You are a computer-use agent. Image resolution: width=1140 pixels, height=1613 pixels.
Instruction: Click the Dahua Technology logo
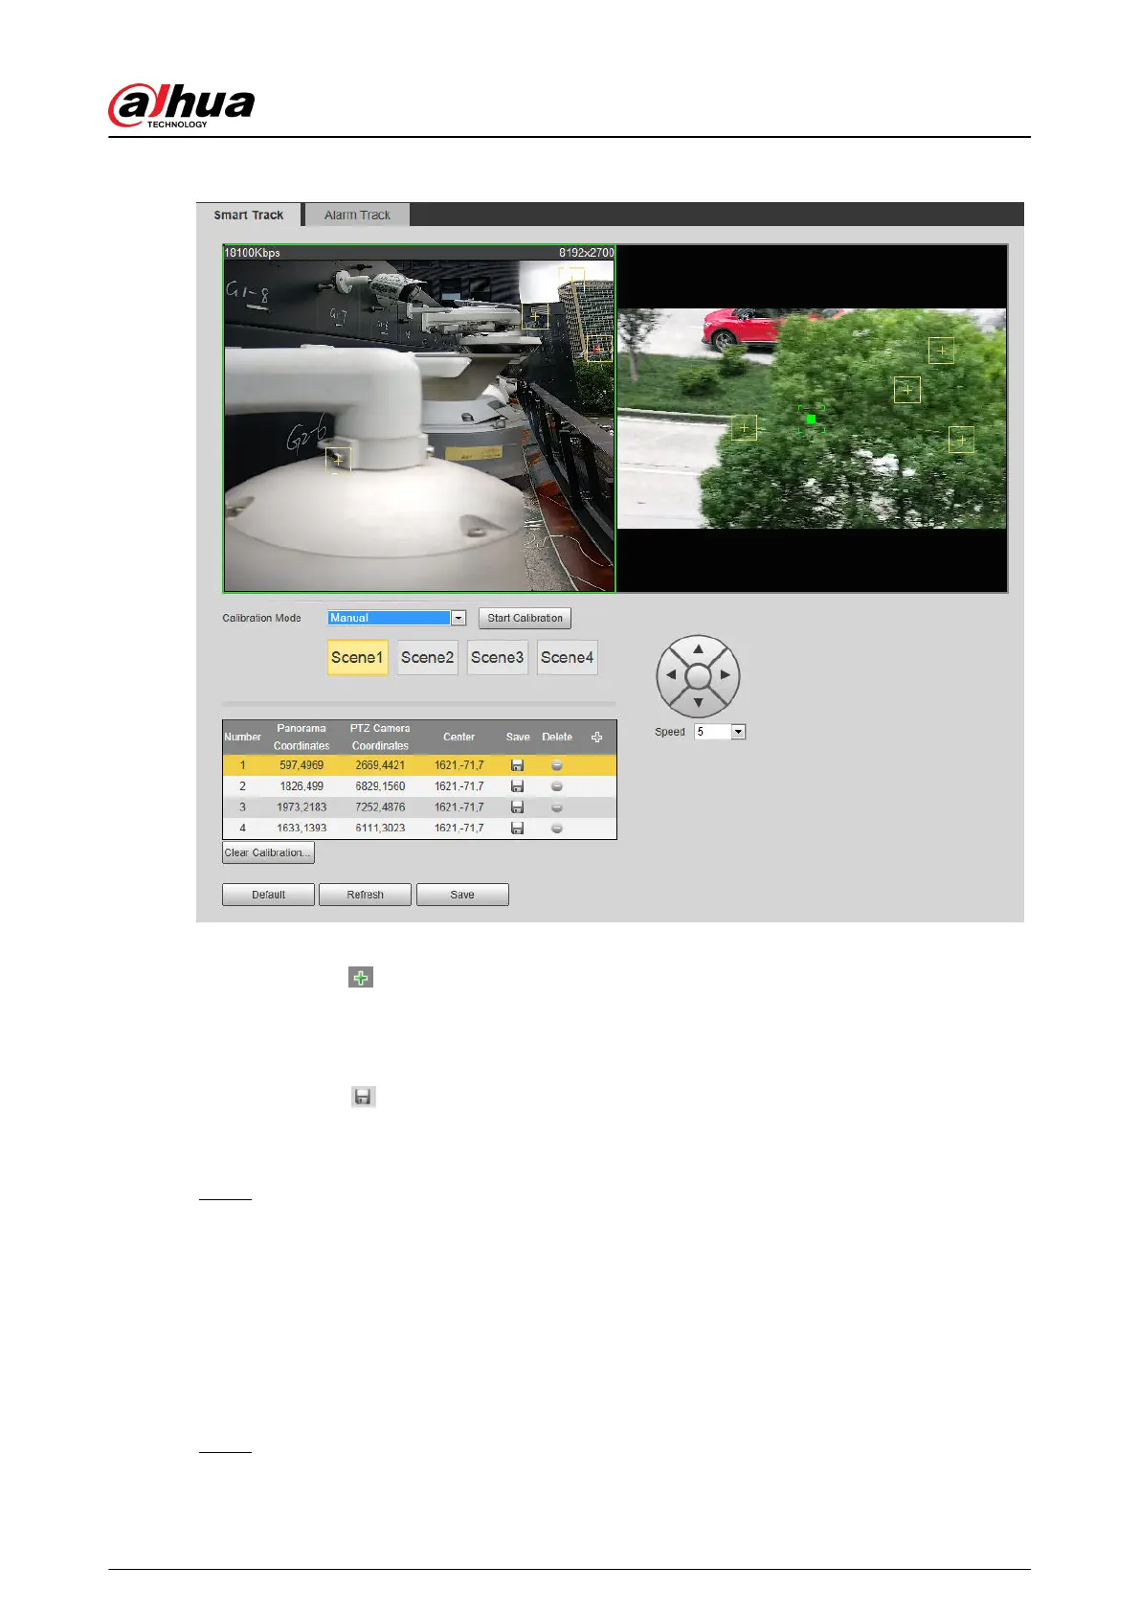pos(182,104)
